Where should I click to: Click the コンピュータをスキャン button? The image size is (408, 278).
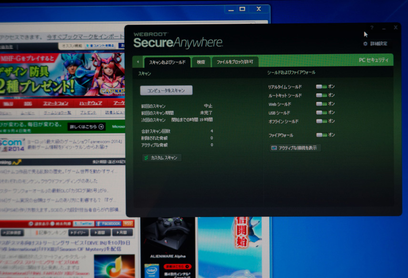coord(166,90)
